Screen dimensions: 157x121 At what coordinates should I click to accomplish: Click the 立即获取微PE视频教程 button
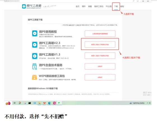coord(100,34)
